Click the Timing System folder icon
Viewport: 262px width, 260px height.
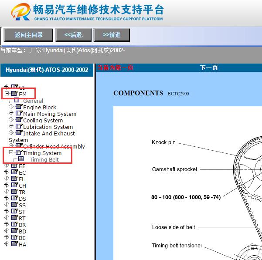coord(19,152)
